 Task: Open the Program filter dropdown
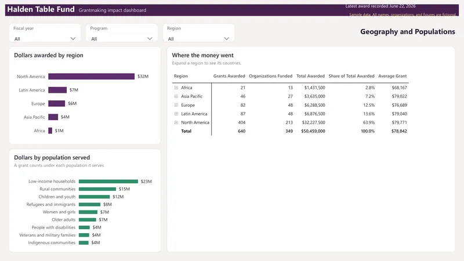[122, 39]
